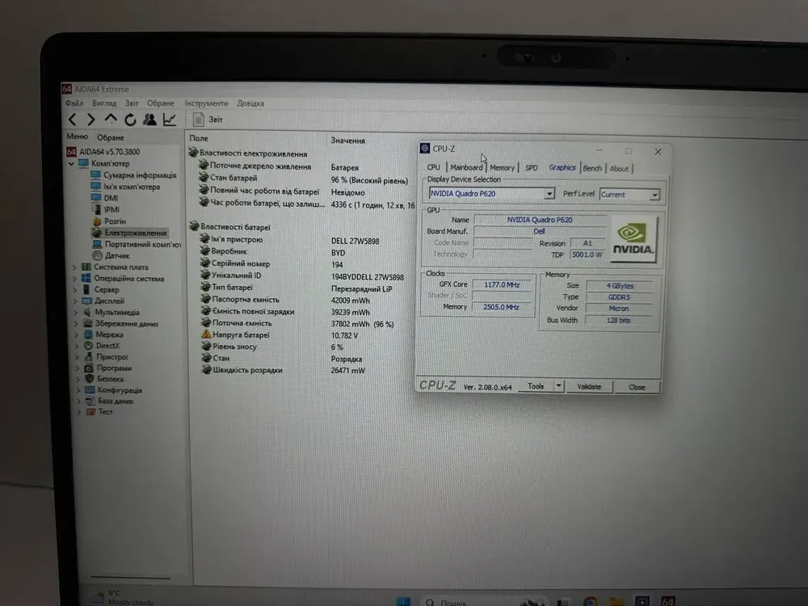This screenshot has height=606, width=808.
Task: Click the Windows Start button on taskbar
Action: 403,601
